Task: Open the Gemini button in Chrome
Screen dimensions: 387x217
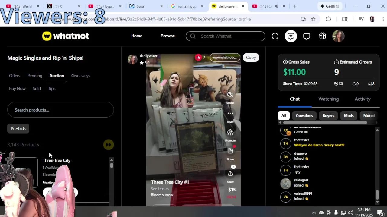Action: click(330, 6)
